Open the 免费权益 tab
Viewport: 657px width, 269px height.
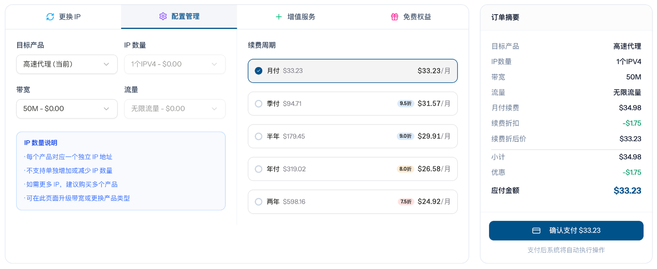tap(411, 17)
